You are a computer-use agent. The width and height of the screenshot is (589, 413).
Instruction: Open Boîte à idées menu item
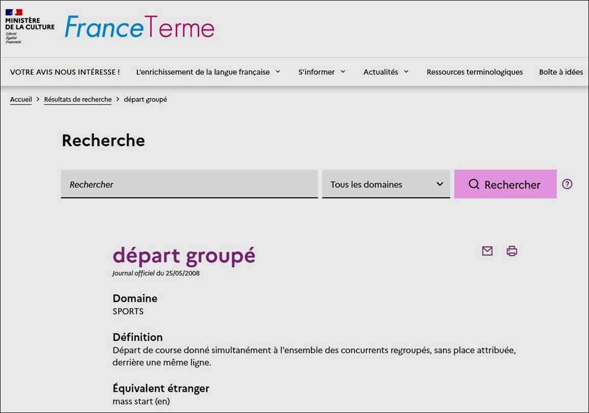pos(561,72)
